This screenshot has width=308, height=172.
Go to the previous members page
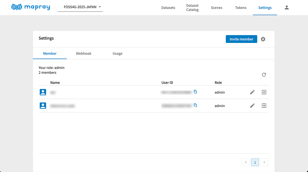click(x=246, y=162)
